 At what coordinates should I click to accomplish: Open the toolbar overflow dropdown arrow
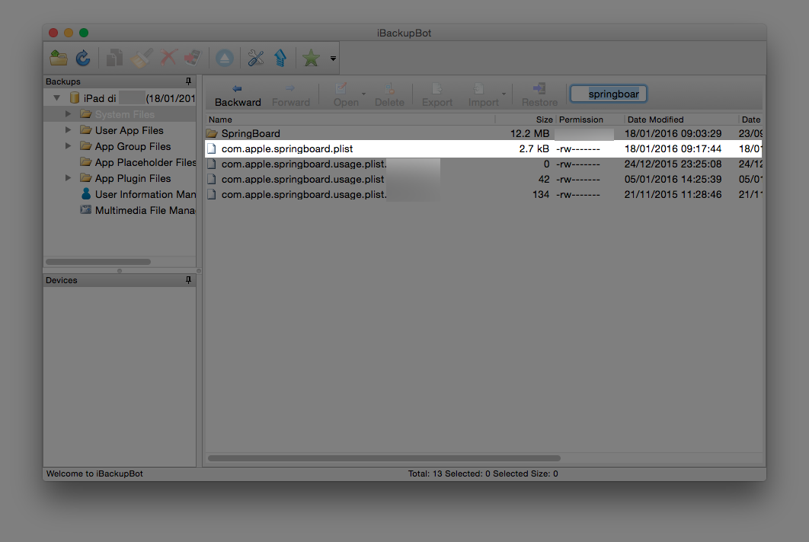pos(334,59)
